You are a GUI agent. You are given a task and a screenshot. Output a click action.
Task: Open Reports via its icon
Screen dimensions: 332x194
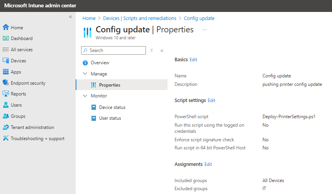tap(6, 94)
